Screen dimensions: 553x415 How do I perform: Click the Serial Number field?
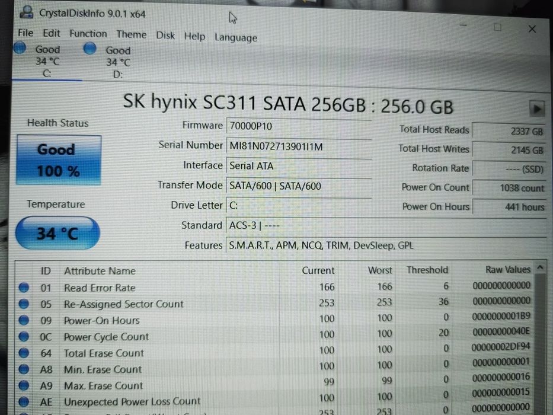coord(298,146)
